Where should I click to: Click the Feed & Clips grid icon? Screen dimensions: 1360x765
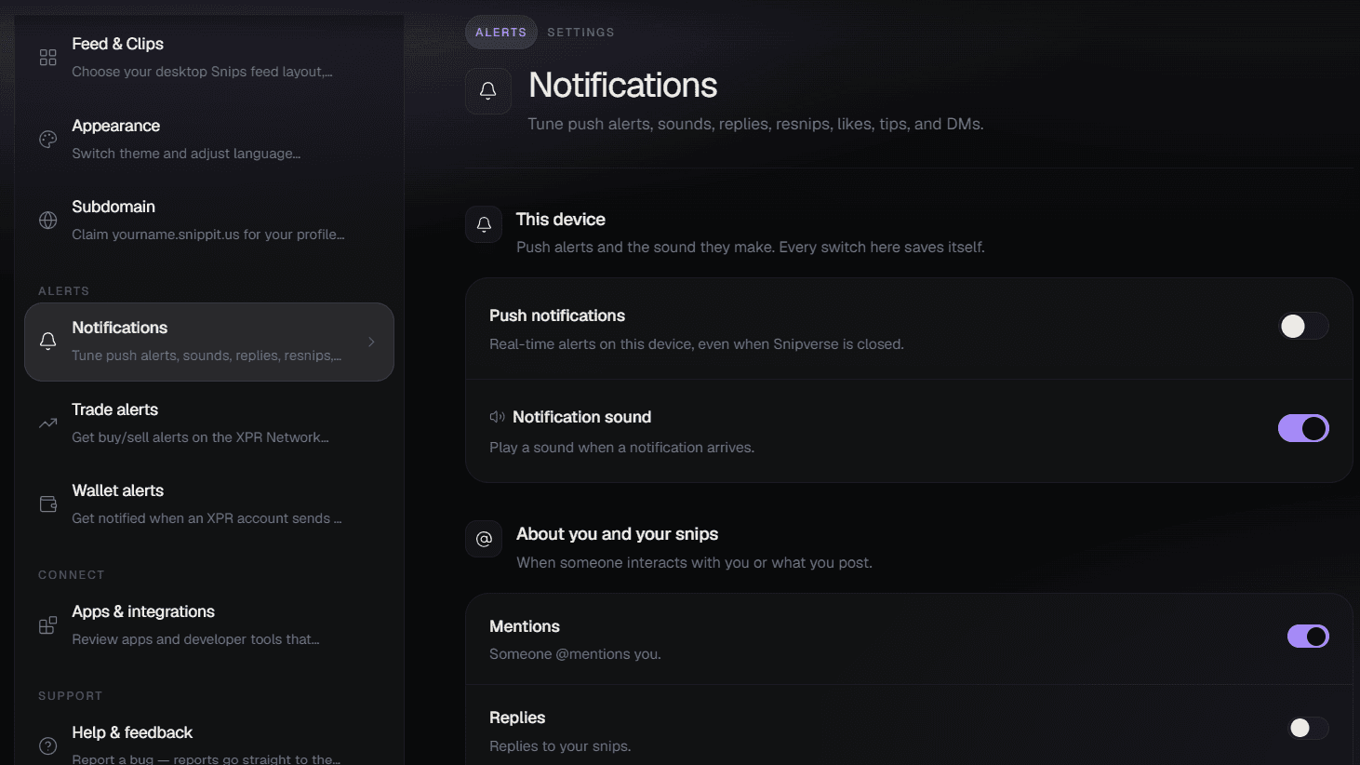(48, 58)
